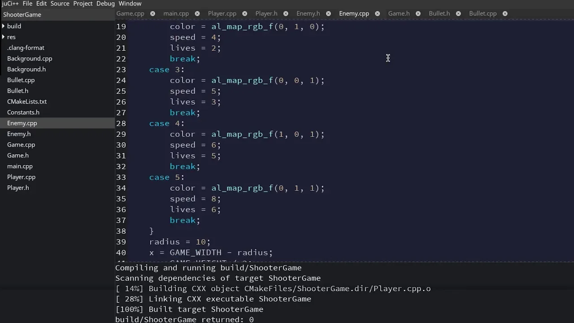574x323 pixels.
Task: Close the Enemy.h tab
Action: [328, 13]
